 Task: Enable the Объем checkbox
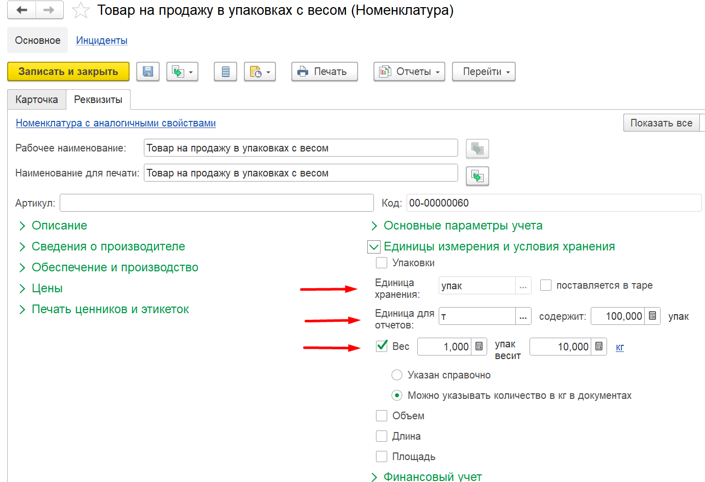coord(382,416)
